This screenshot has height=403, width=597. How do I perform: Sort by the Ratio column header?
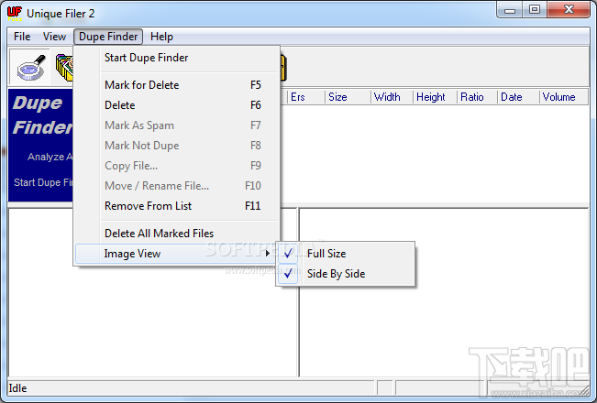pyautogui.click(x=477, y=97)
